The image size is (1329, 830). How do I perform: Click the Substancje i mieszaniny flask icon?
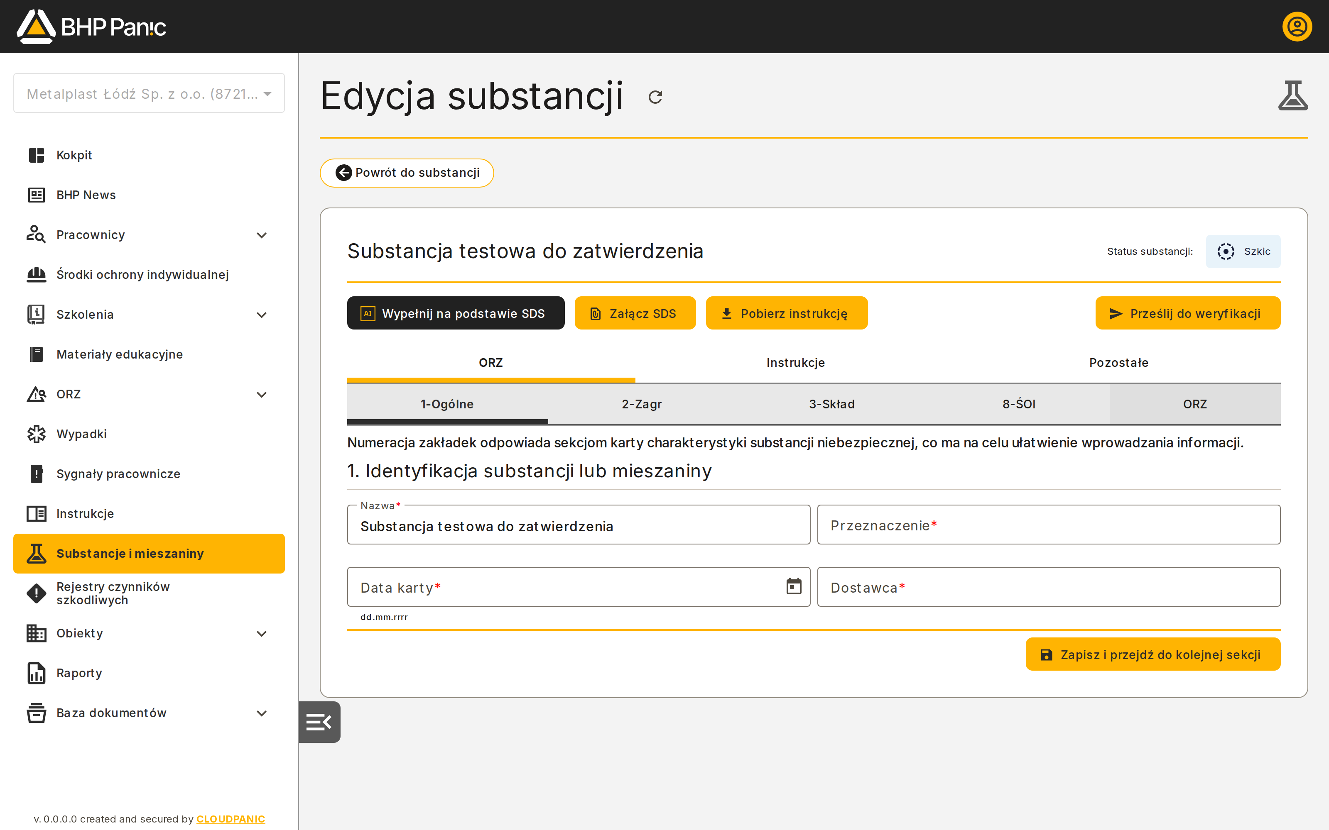36,553
